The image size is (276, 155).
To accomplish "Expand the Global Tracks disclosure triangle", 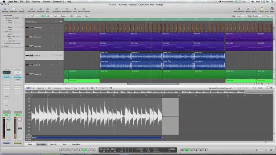I will click(26, 22).
